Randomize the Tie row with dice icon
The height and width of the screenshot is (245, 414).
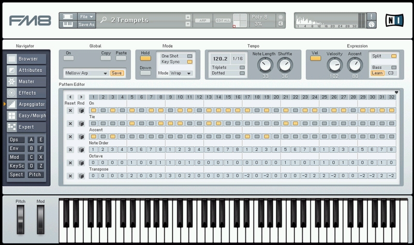click(x=81, y=124)
